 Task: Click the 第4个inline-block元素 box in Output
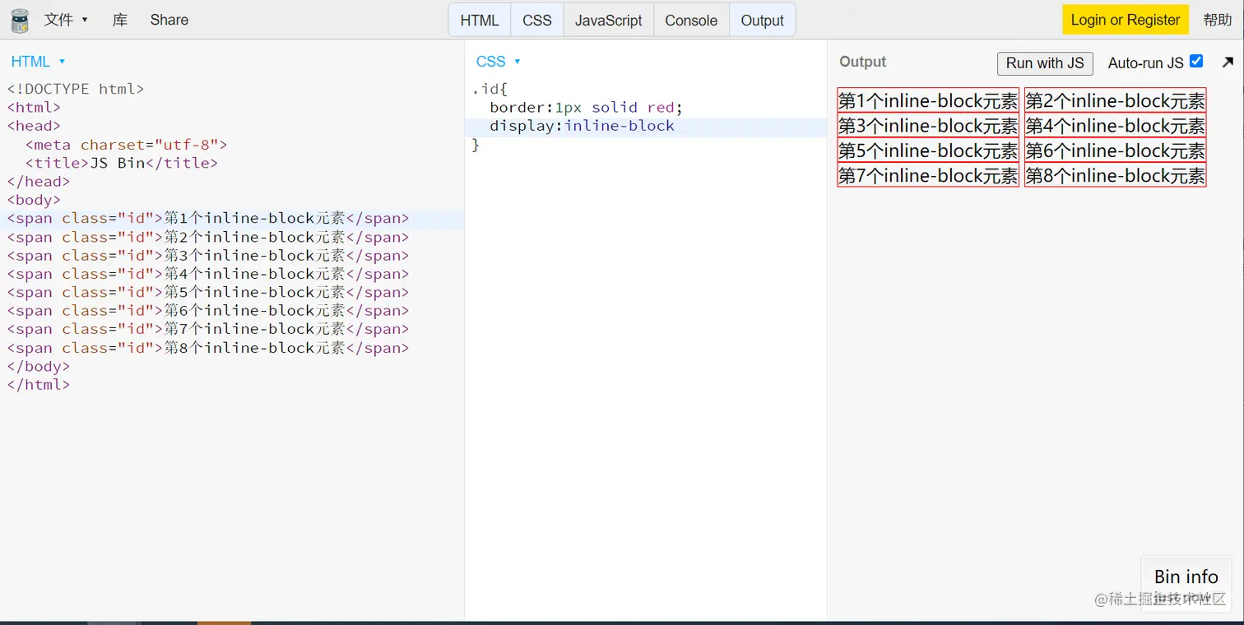click(1116, 126)
